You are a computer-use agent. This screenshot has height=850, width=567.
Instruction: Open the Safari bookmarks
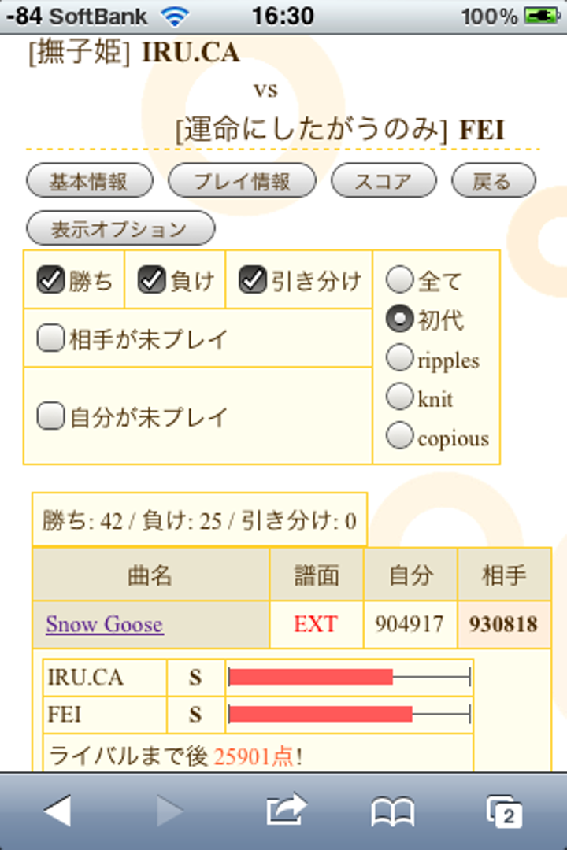coord(392,811)
